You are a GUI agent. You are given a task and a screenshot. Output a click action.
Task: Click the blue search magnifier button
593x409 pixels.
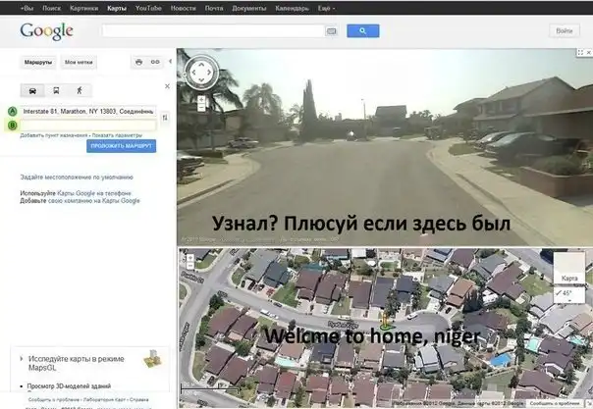(362, 31)
